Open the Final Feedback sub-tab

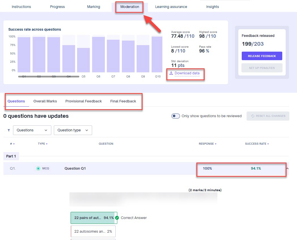click(x=123, y=101)
